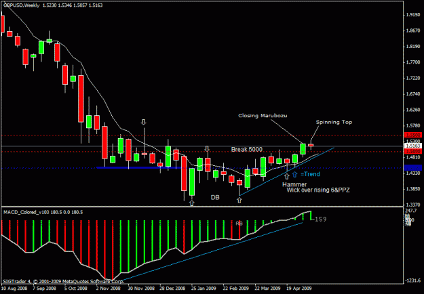Click the 247.7 MACD scale value

pyautogui.click(x=411, y=210)
